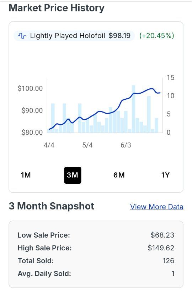Click the 4/4 date axis label

tap(49, 145)
